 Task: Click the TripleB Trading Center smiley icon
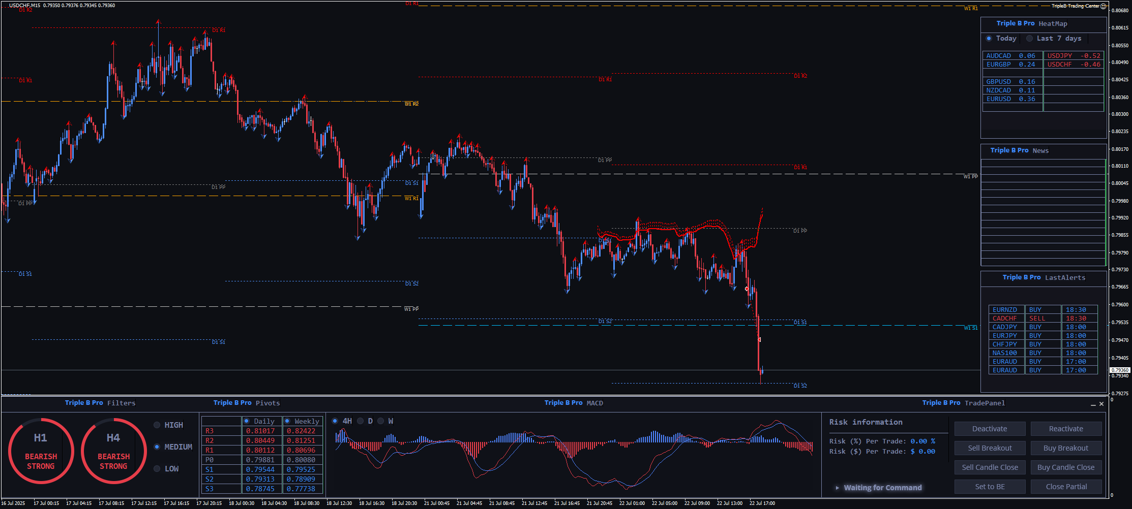pyautogui.click(x=1103, y=6)
